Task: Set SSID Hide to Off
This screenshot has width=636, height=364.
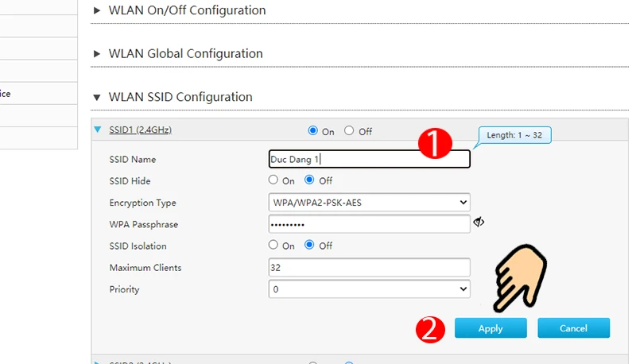Action: click(x=310, y=180)
